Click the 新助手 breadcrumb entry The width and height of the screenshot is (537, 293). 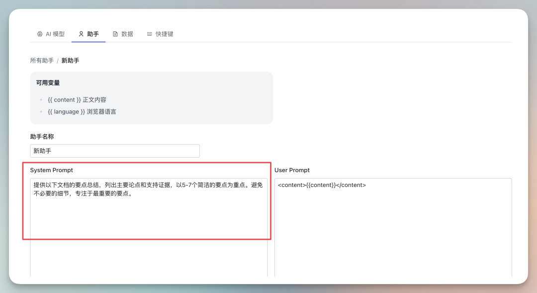(70, 60)
